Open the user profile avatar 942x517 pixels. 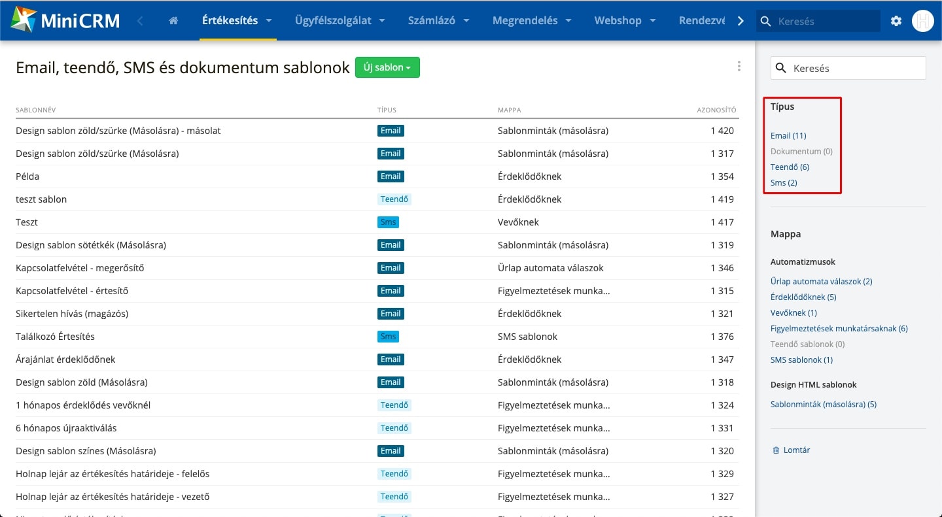[x=922, y=21]
